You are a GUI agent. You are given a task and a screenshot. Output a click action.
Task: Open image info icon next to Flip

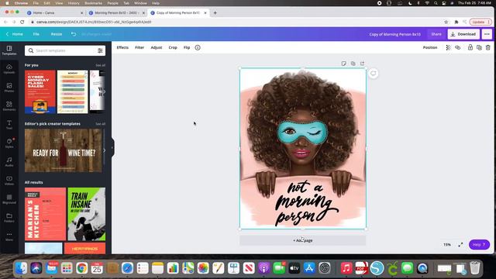(x=198, y=47)
